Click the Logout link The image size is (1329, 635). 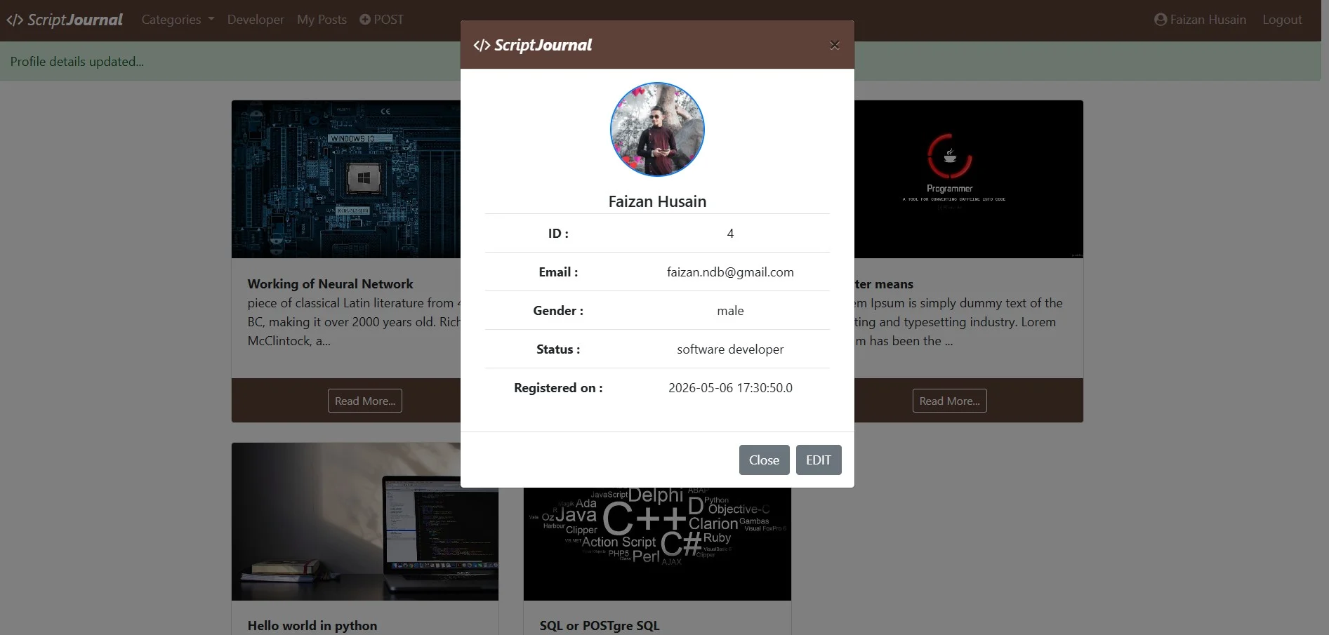pos(1282,20)
